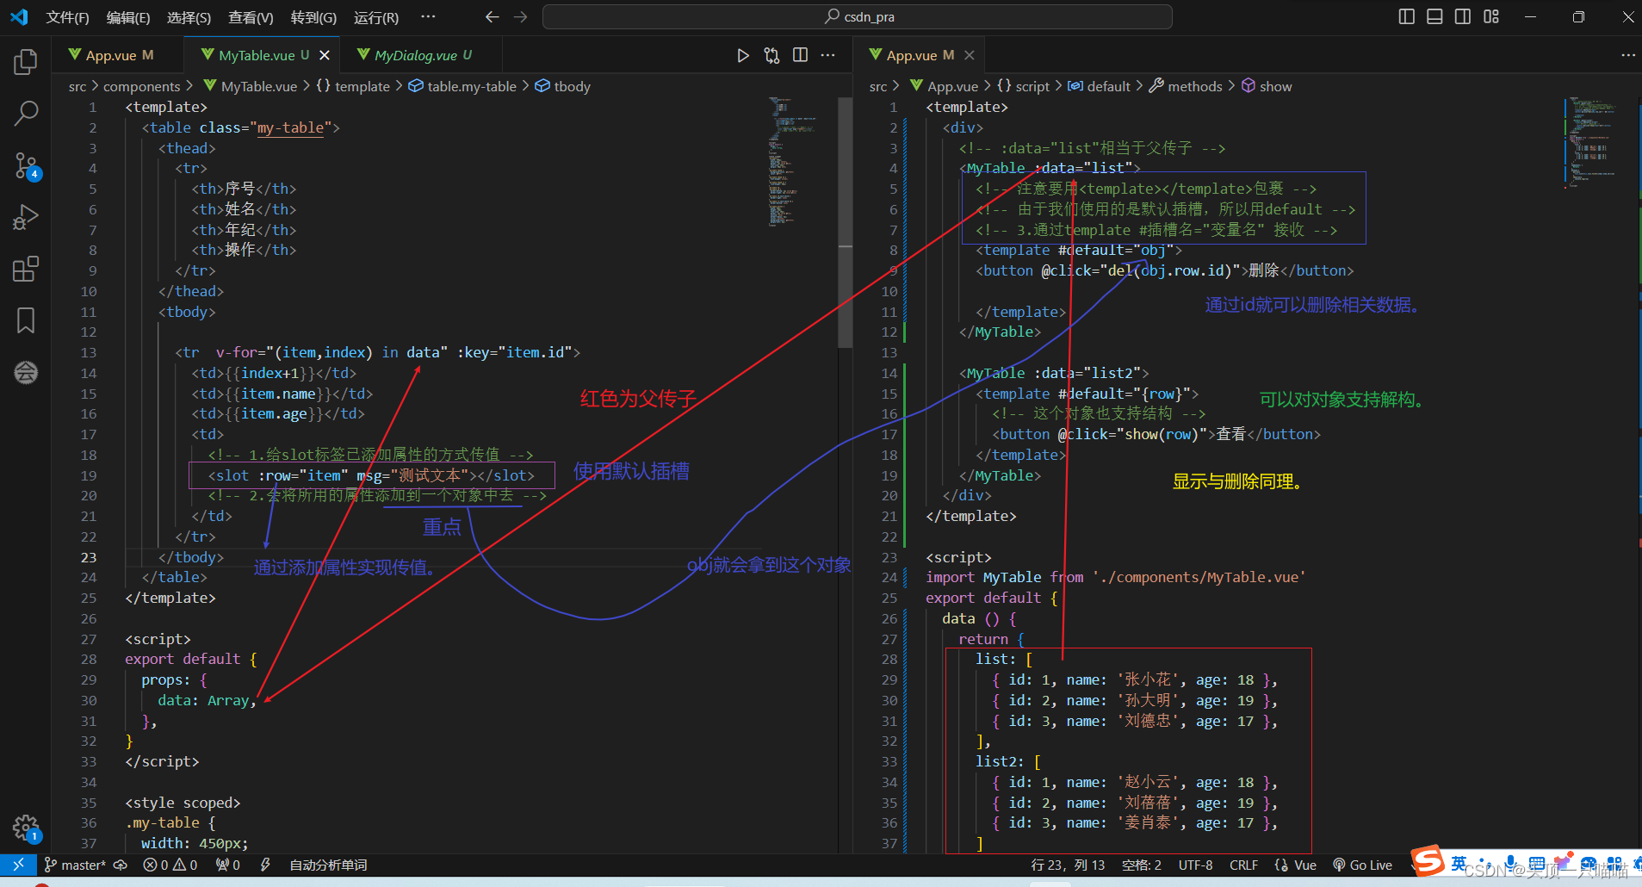
Task: Click the lightning bolt status bar icon
Action: 265,865
